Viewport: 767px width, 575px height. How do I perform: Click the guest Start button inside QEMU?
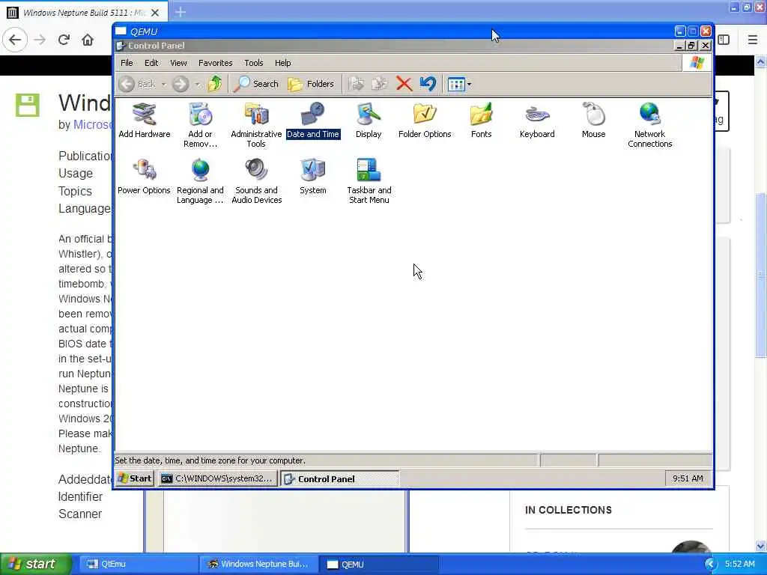click(135, 478)
